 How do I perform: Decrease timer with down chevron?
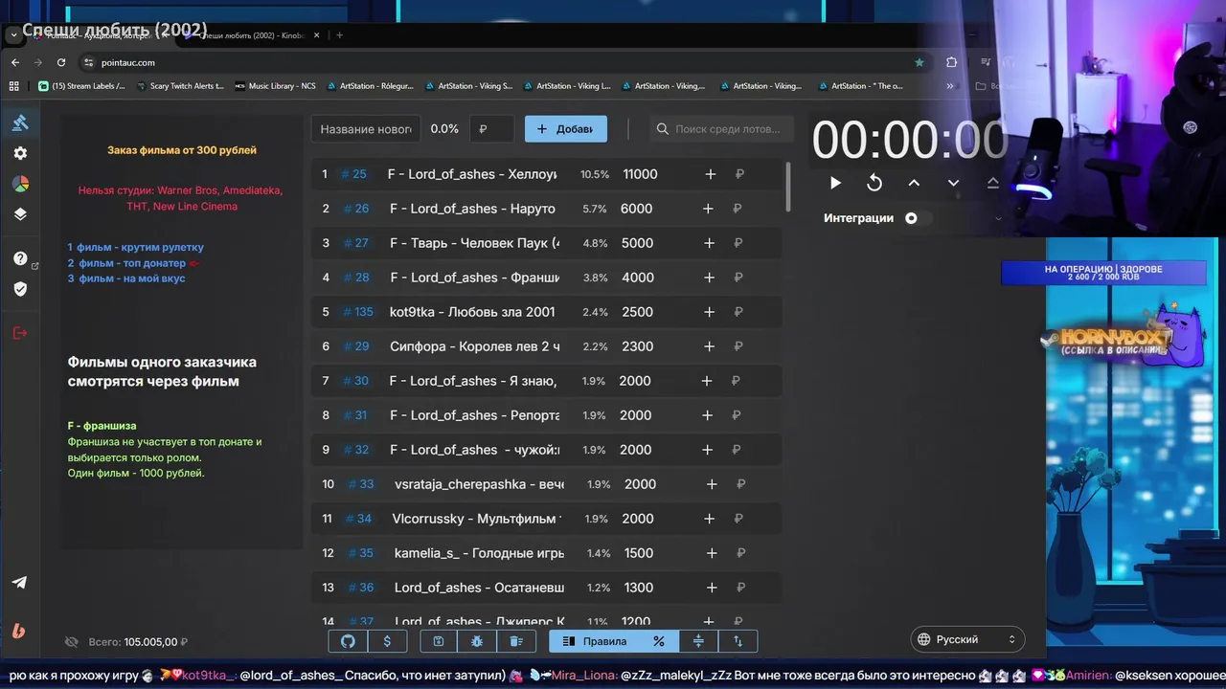pyautogui.click(x=953, y=183)
